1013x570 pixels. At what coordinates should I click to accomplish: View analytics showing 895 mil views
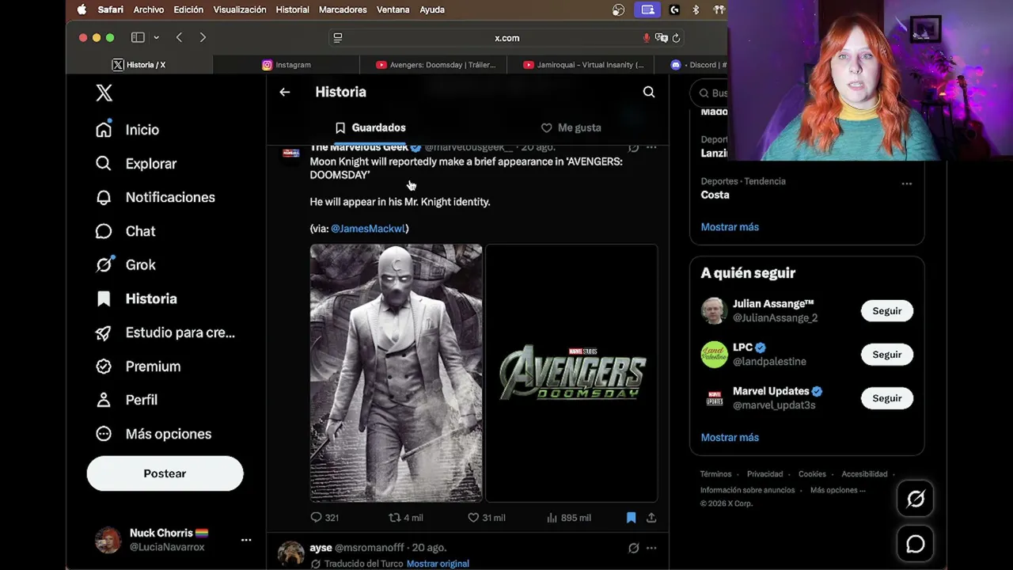click(x=569, y=518)
